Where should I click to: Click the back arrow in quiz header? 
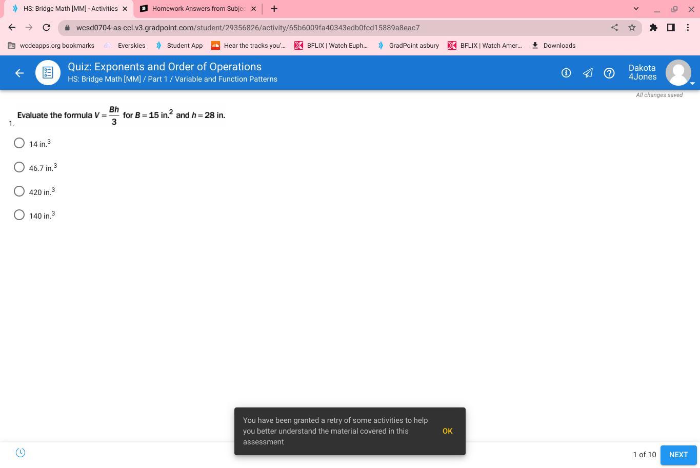19,73
